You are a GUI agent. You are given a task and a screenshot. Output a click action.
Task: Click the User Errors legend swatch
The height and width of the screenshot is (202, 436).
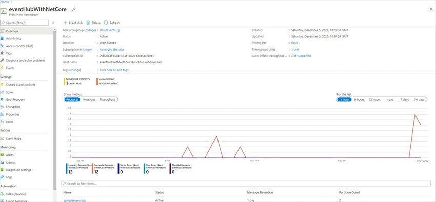pyautogui.click(x=144, y=168)
